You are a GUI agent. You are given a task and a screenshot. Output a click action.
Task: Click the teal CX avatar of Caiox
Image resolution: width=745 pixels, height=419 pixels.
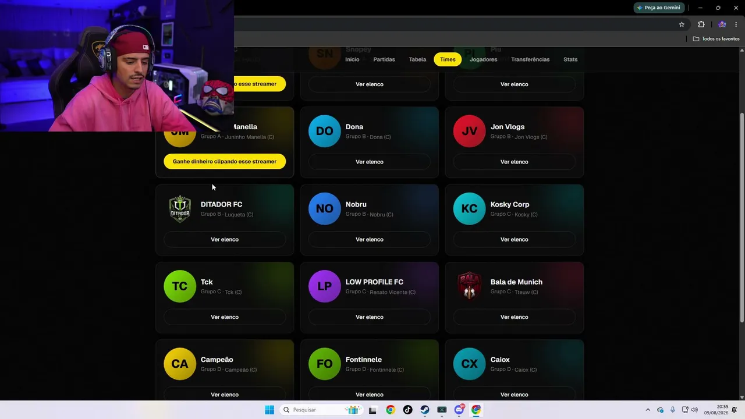(x=469, y=364)
